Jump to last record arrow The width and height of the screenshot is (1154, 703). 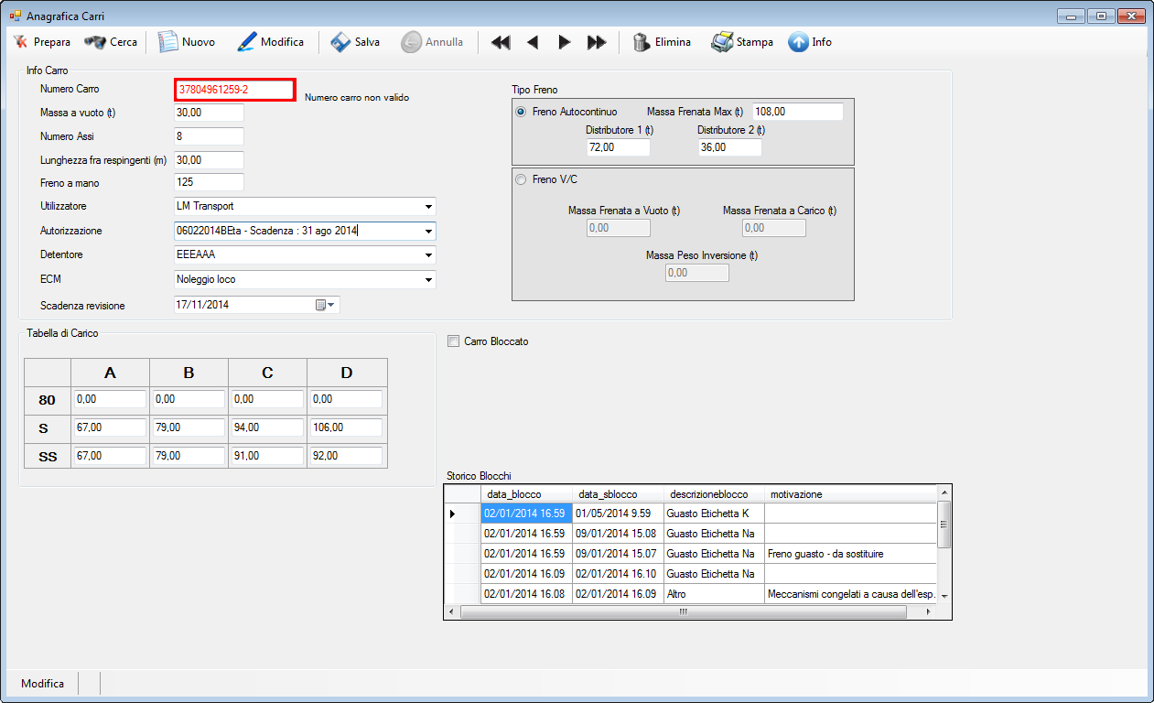click(x=597, y=42)
